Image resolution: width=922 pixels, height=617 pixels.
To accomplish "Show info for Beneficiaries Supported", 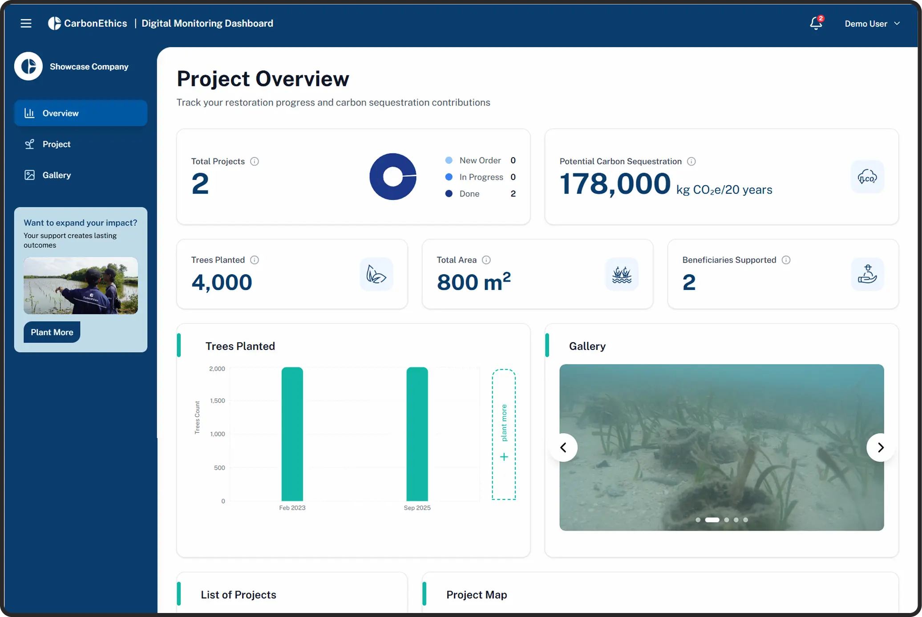I will click(786, 260).
